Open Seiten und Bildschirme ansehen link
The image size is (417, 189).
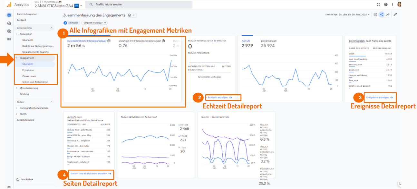[91, 174]
